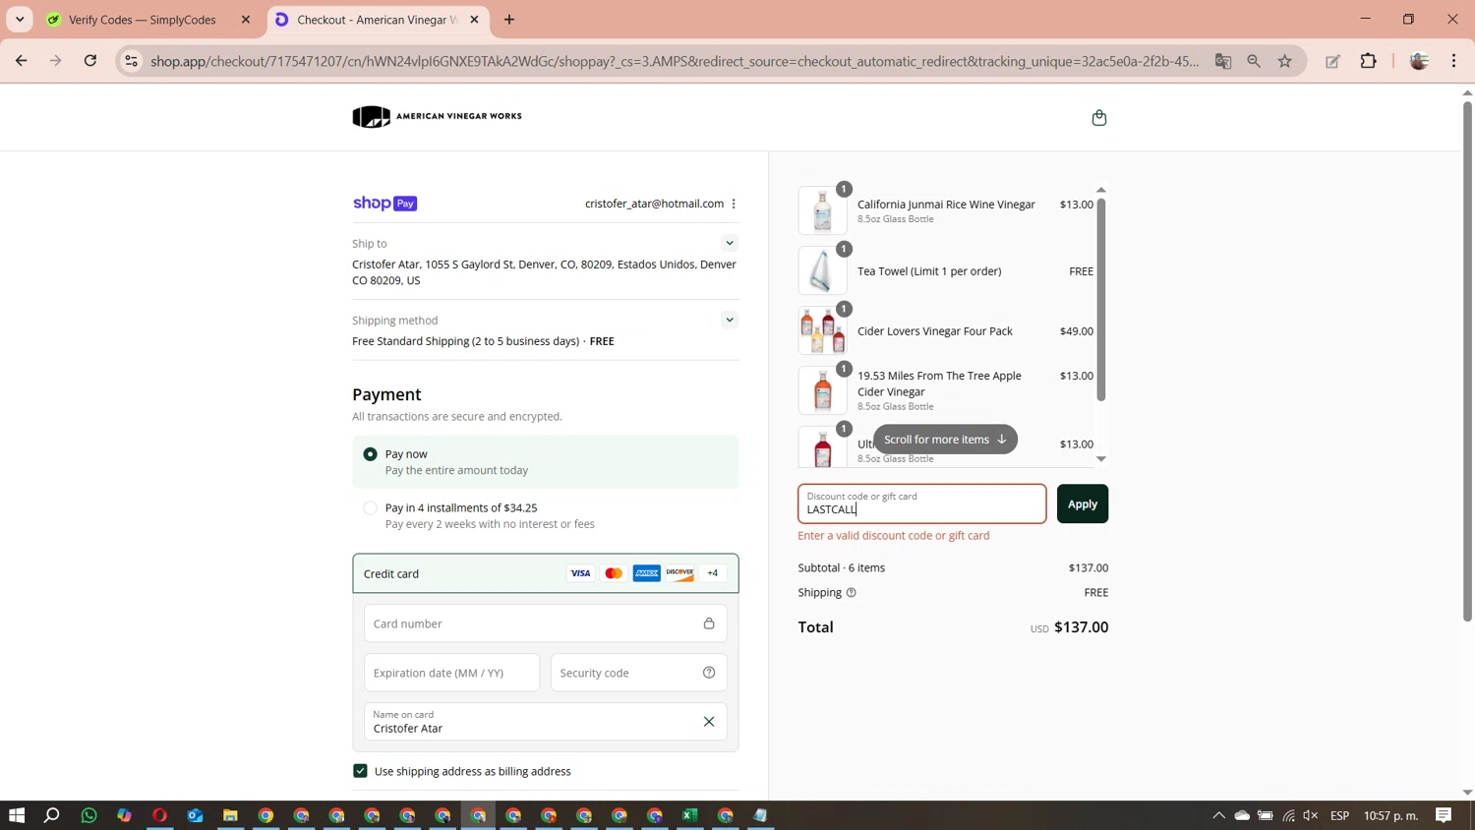Open the zoom level magnifier icon

[1254, 61]
